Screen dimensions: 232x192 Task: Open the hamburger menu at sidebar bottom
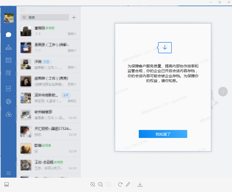9,173
